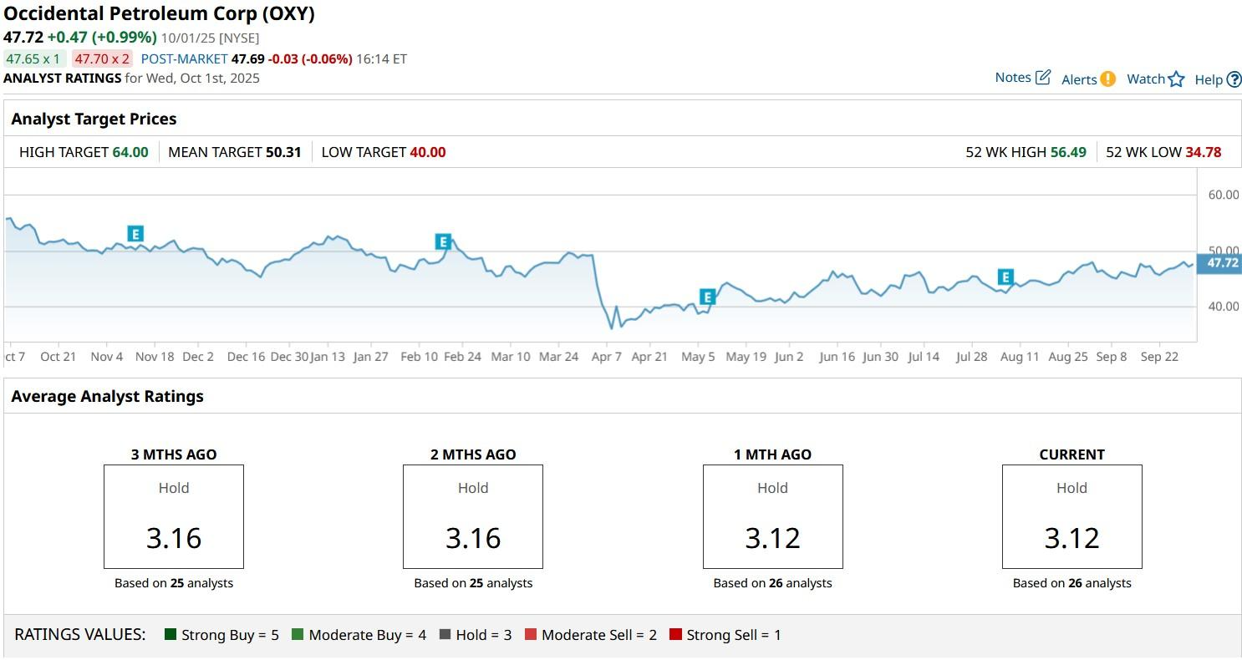Select the February earnings E marker
1242x660 pixels.
443,241
